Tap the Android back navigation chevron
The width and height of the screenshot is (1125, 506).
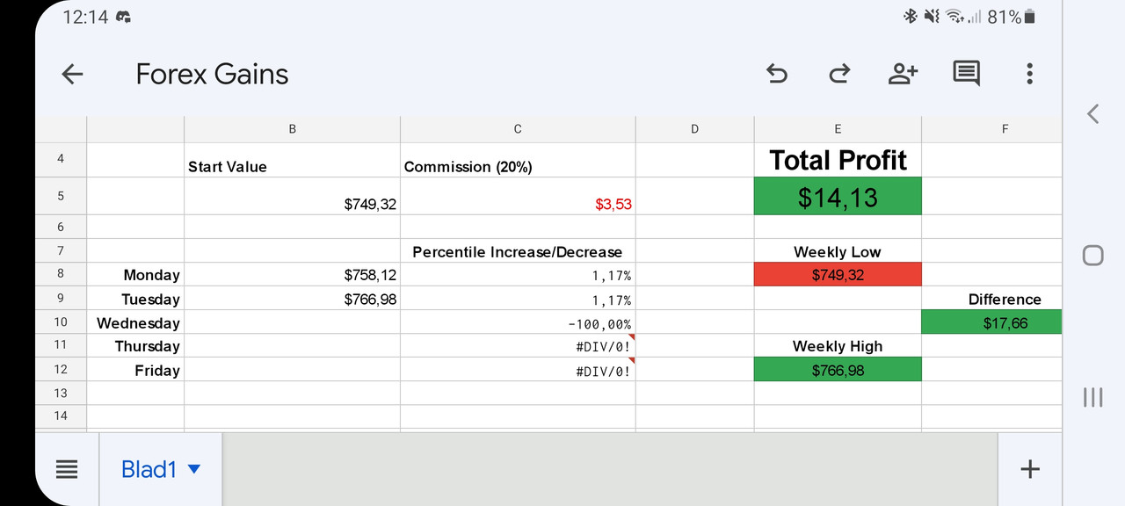[x=1092, y=113]
